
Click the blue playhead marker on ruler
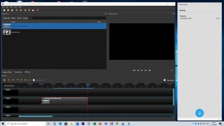click(88, 86)
